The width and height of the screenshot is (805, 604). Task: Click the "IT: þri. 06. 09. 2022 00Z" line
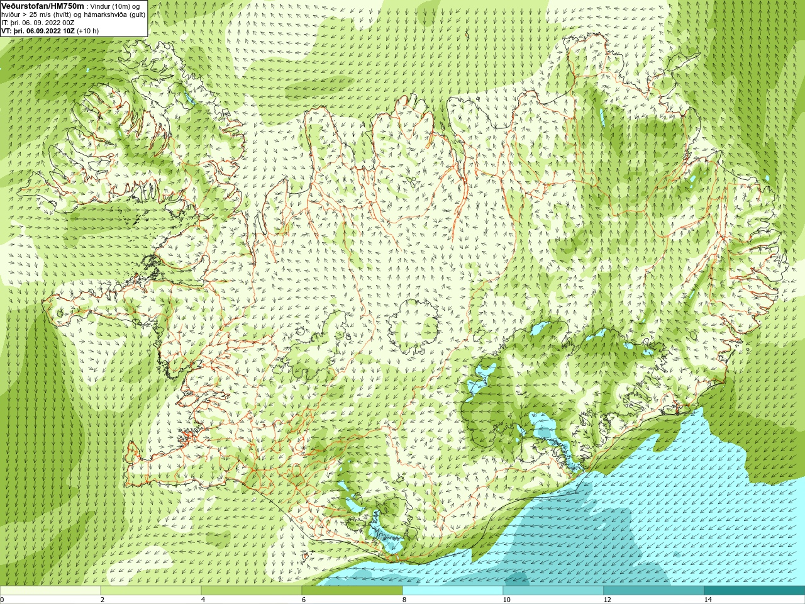[38, 23]
